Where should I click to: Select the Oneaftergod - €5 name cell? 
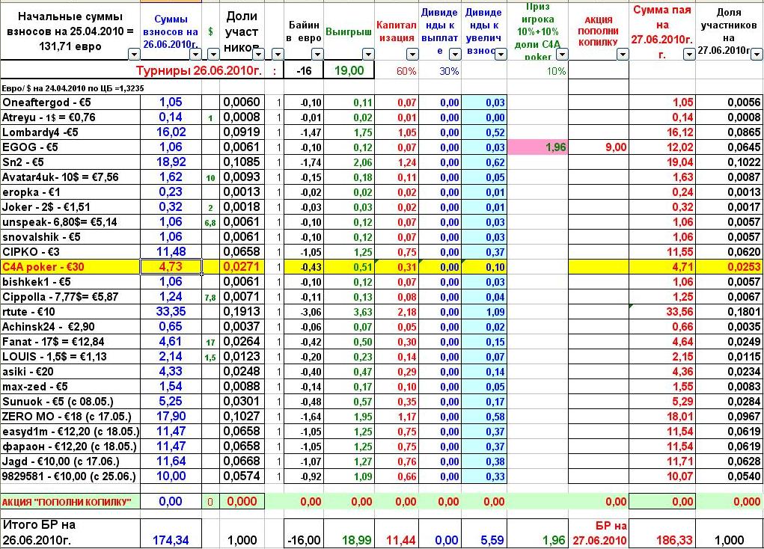coord(70,102)
